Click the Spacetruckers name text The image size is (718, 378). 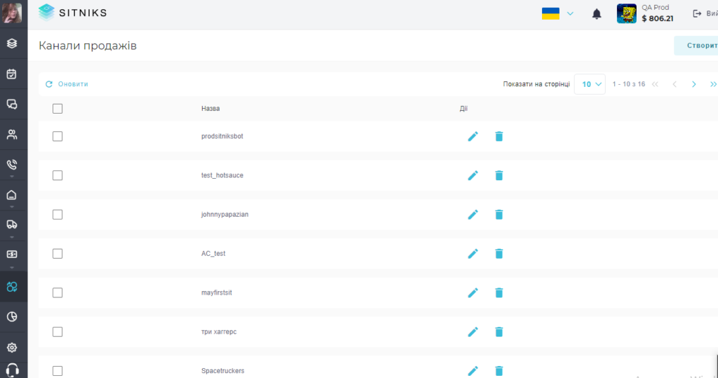222,371
